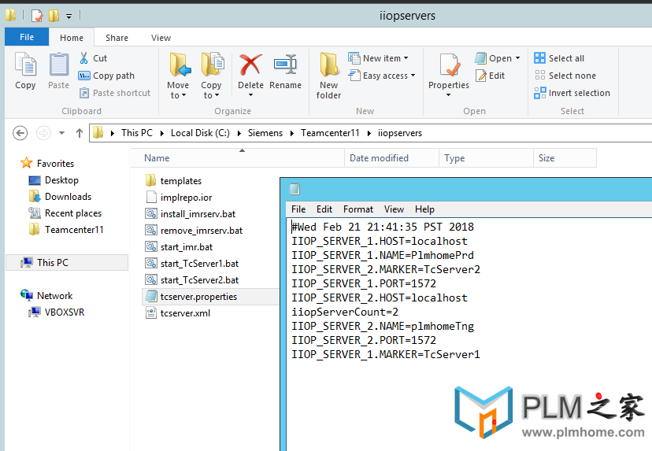
Task: Open the recent locations dropdown arrow
Action: 62,133
